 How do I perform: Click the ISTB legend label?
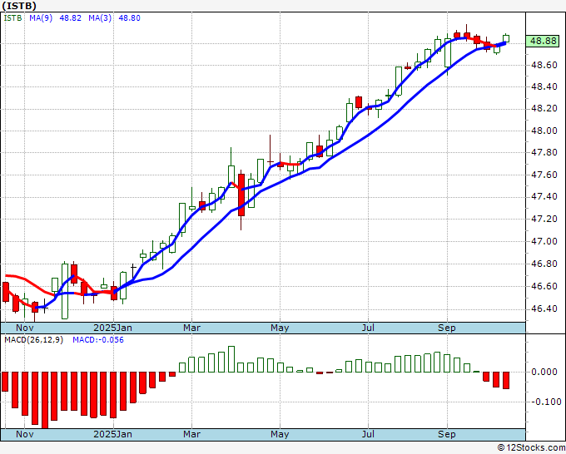click(13, 17)
